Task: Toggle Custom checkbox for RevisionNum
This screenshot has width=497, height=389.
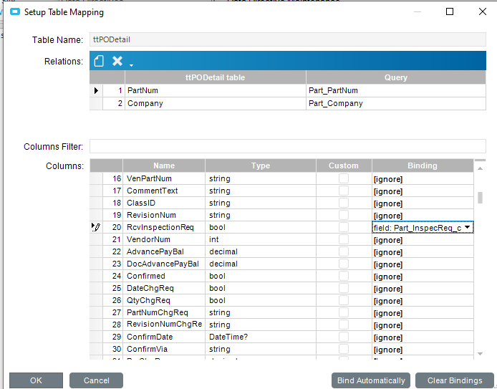Action: click(344, 215)
